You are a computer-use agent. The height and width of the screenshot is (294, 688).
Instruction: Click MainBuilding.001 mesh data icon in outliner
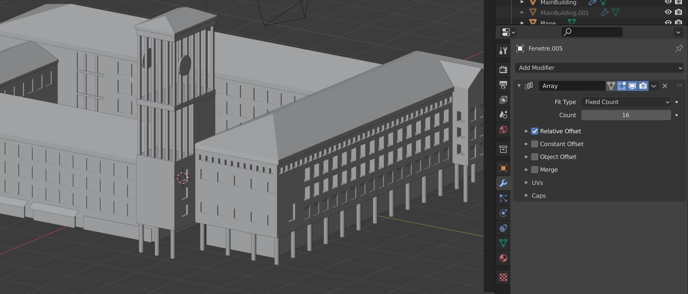click(x=616, y=12)
